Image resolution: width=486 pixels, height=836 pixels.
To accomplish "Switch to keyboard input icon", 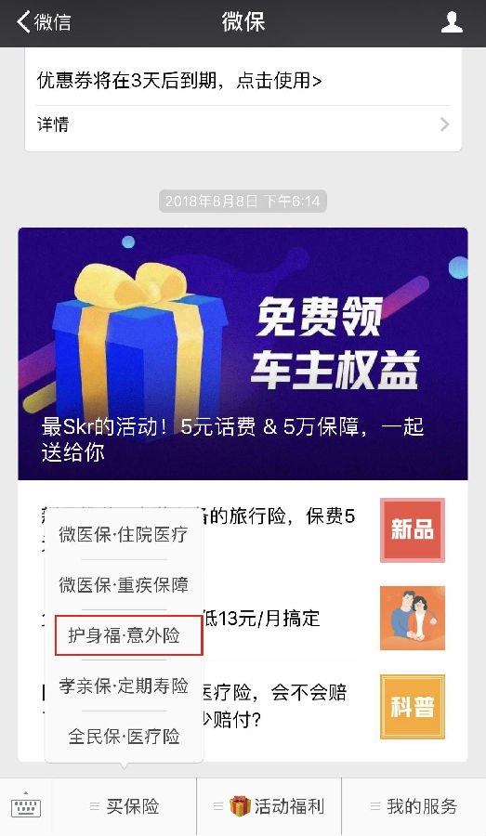I will (x=26, y=806).
